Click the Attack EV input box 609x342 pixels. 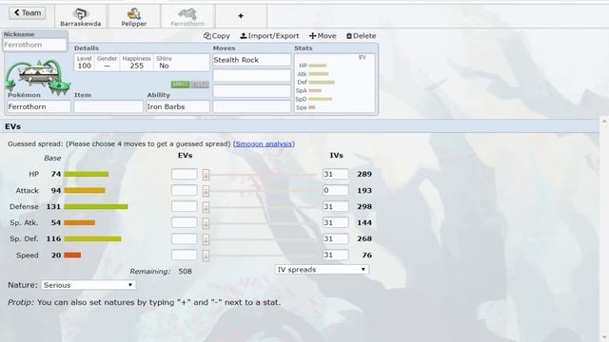[x=185, y=190]
